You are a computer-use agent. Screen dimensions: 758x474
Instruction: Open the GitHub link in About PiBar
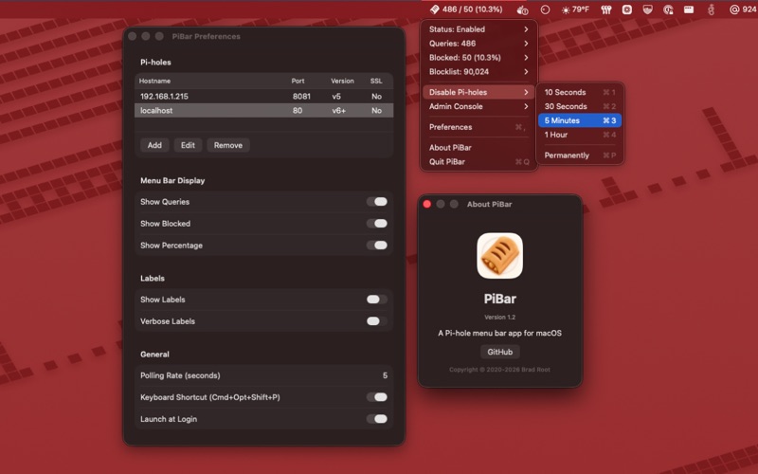click(500, 352)
